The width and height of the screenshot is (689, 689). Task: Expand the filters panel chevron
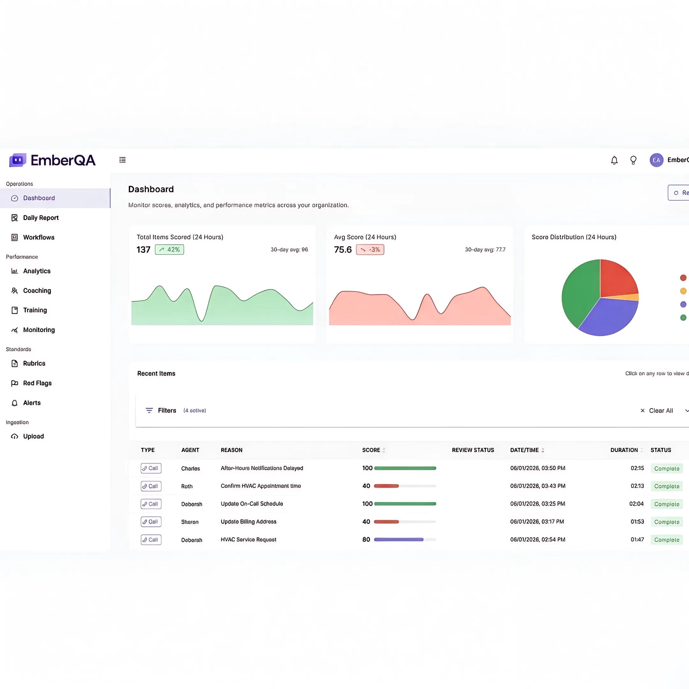point(687,411)
